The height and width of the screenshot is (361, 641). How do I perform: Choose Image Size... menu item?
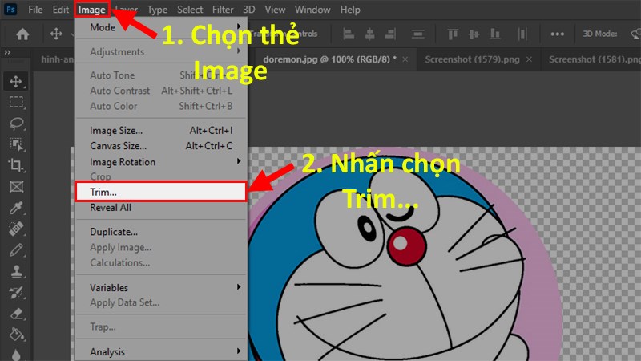click(161, 130)
